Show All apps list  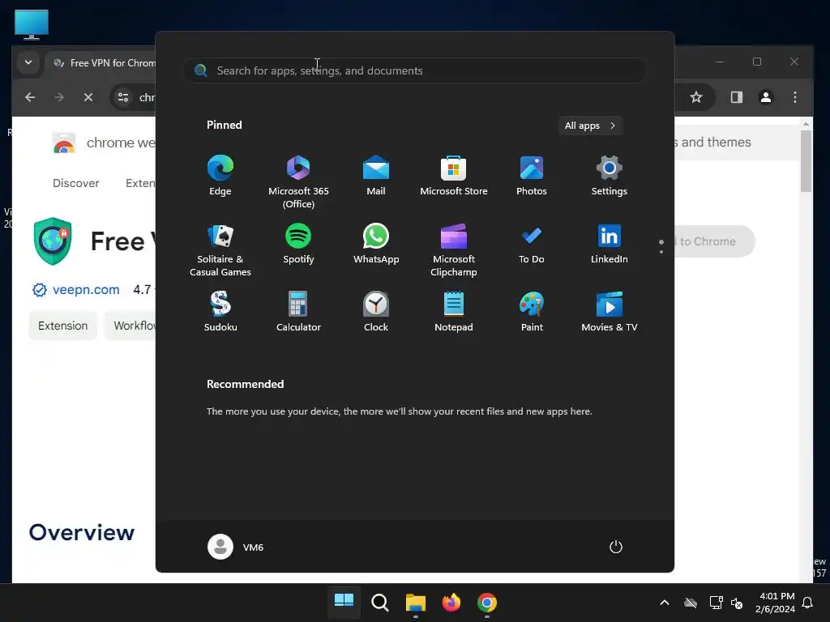[590, 126]
